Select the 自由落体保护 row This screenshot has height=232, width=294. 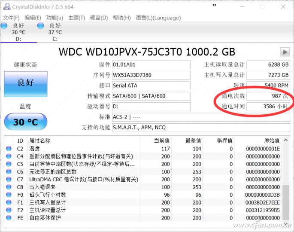click(143, 218)
